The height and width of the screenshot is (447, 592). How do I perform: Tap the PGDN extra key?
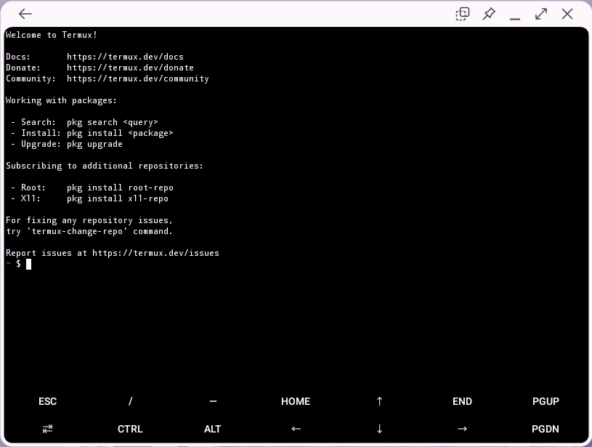(546, 429)
